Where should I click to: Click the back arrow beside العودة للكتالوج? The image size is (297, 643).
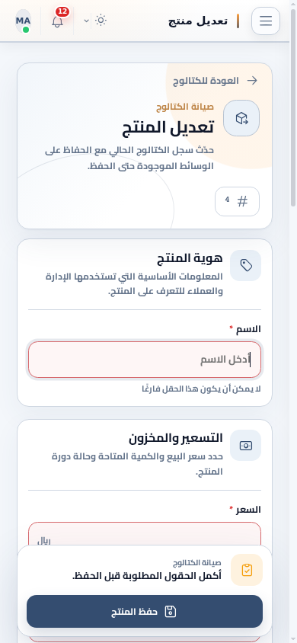pyautogui.click(x=252, y=81)
